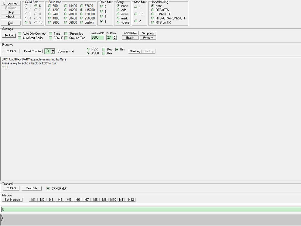Run macro M1
The width and height of the screenshot is (301, 226).
point(33,200)
